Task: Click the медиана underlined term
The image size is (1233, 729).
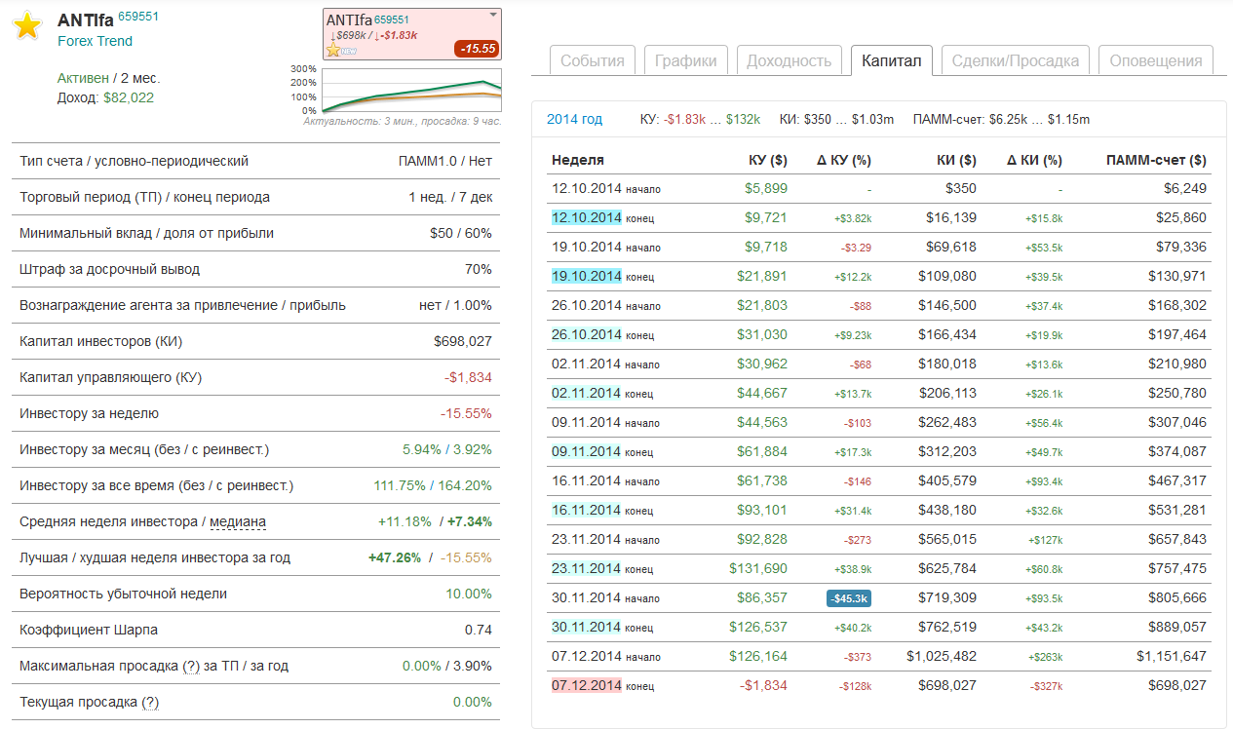Action: click(238, 521)
